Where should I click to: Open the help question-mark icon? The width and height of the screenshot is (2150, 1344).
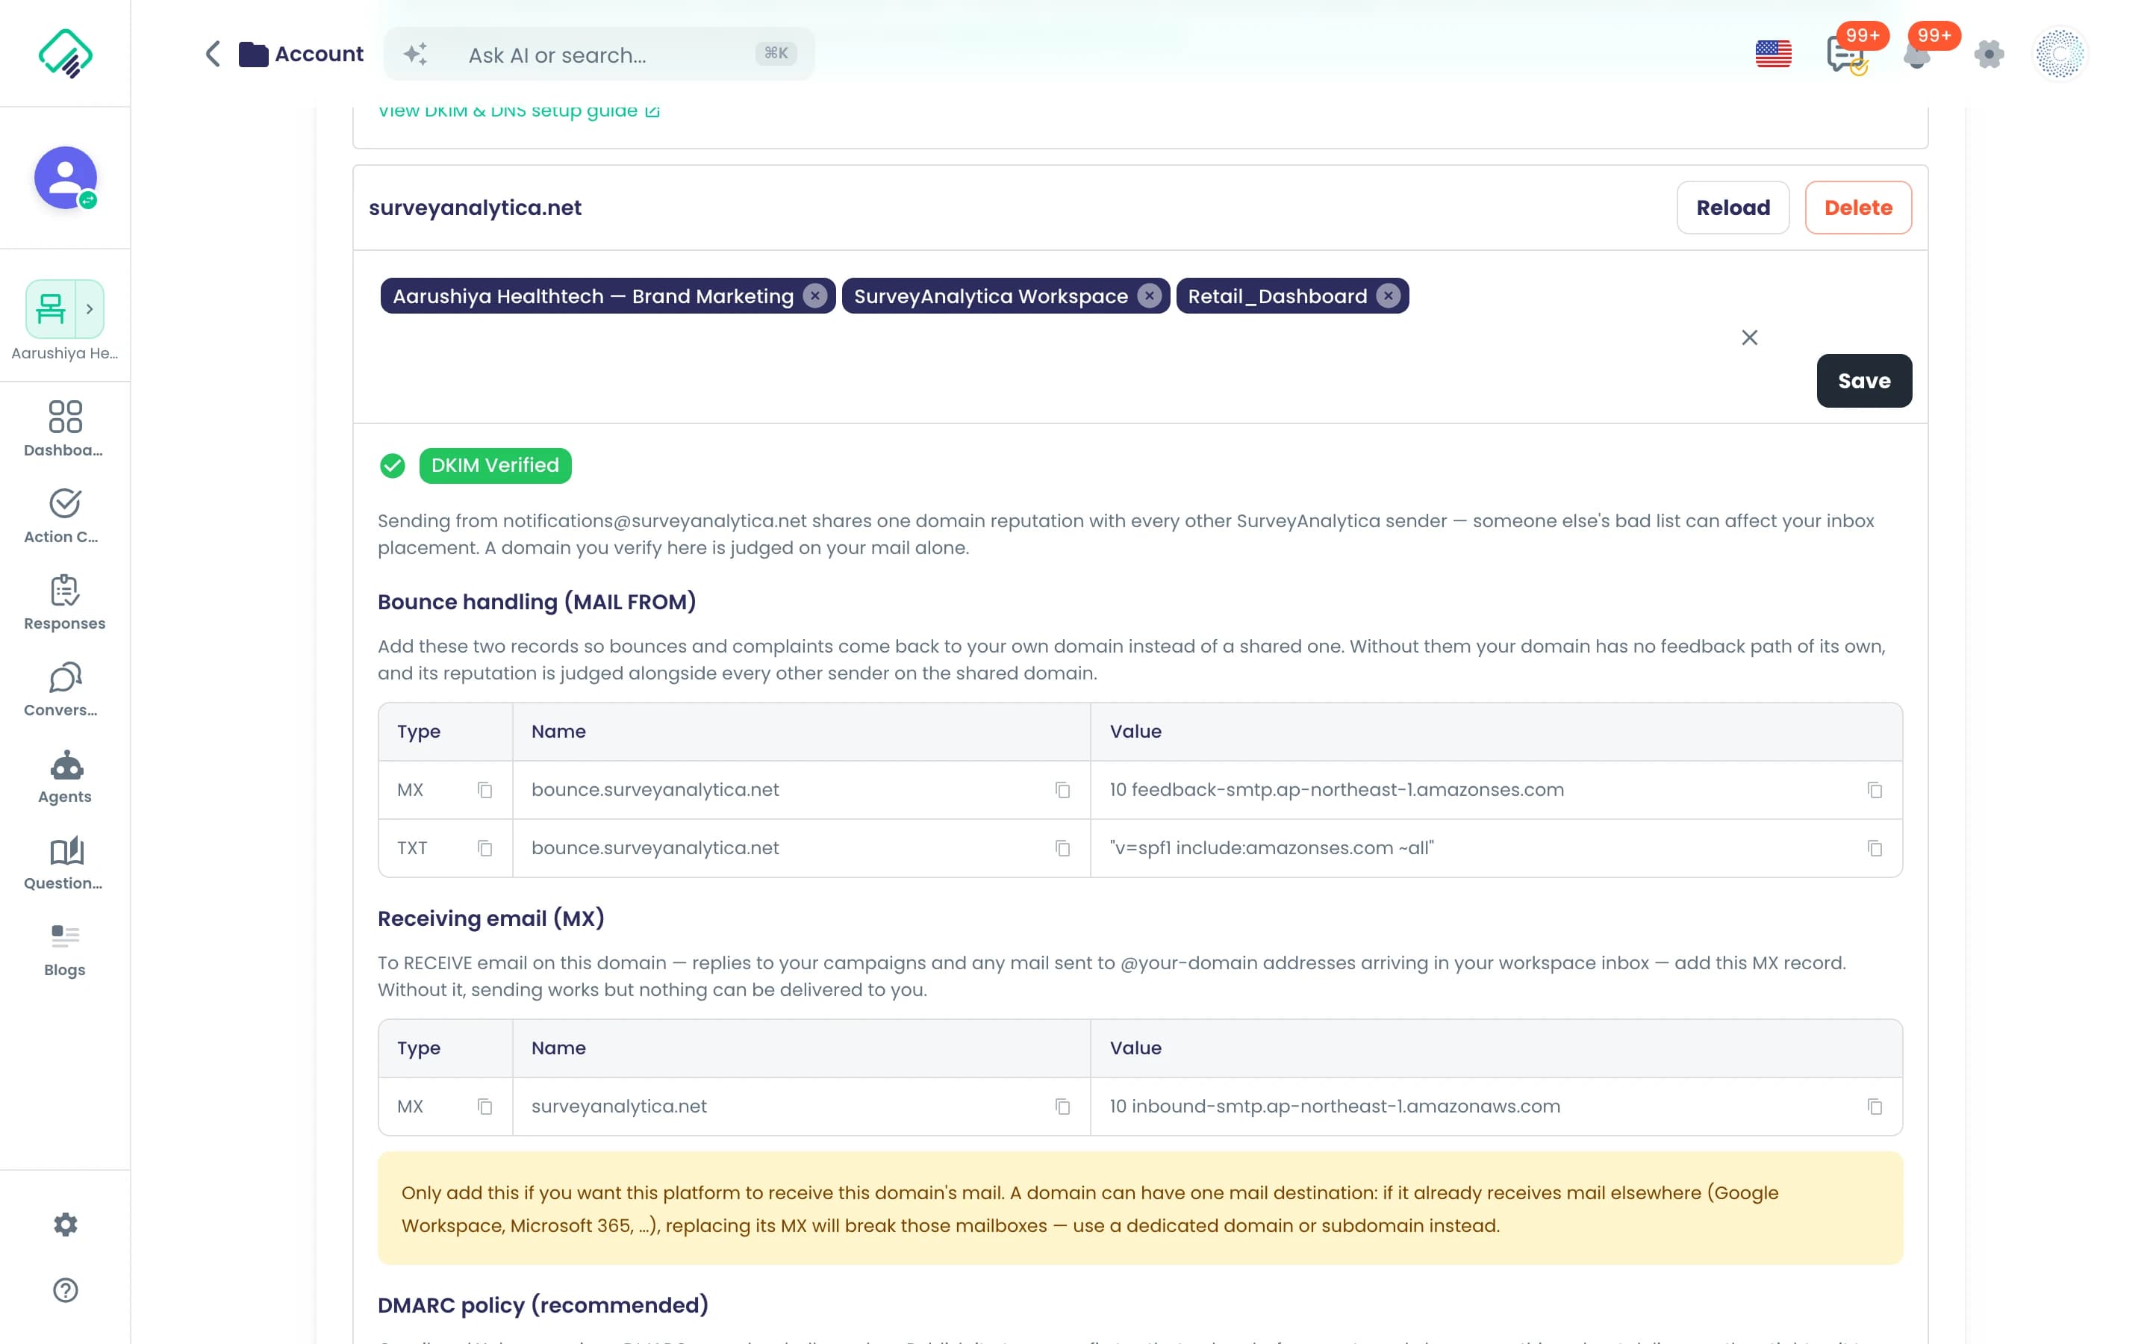65,1289
